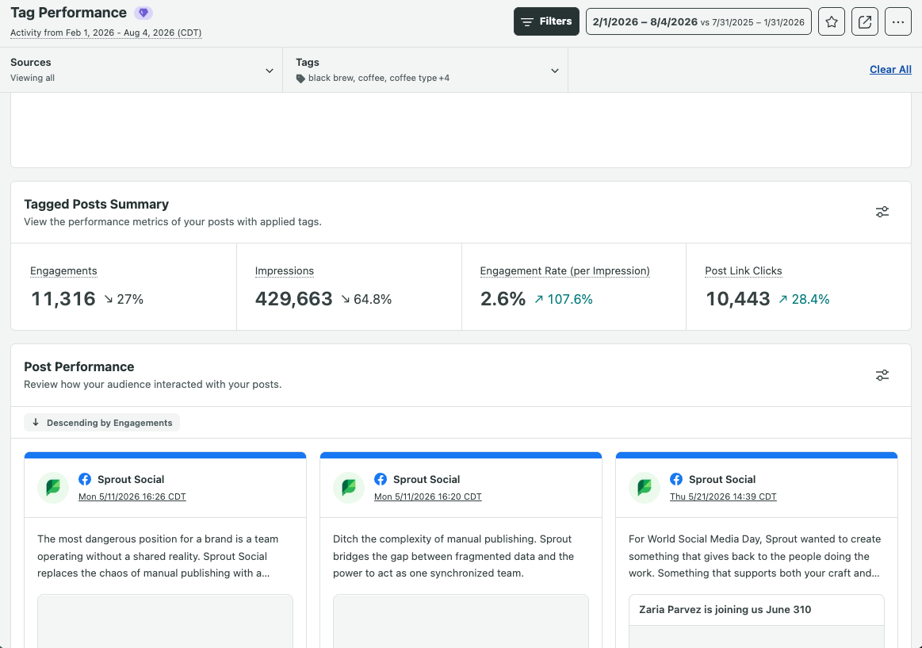The height and width of the screenshot is (648, 922).
Task: Click the Tag Performance page title
Action: 68,13
